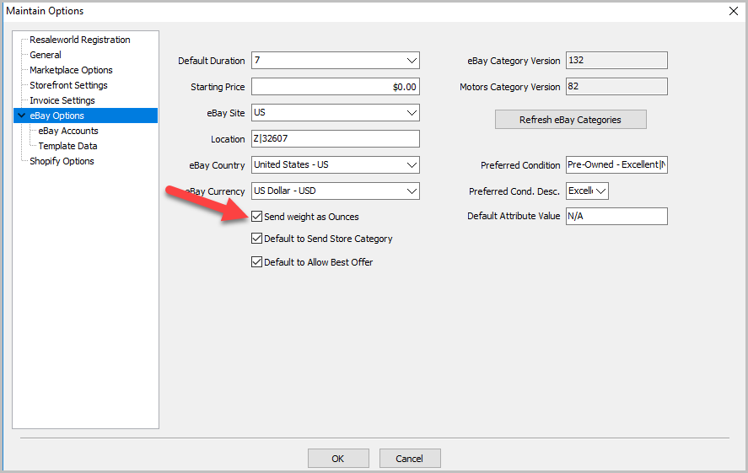The image size is (748, 473).
Task: Open the eBay Site dropdown
Action: coord(412,113)
